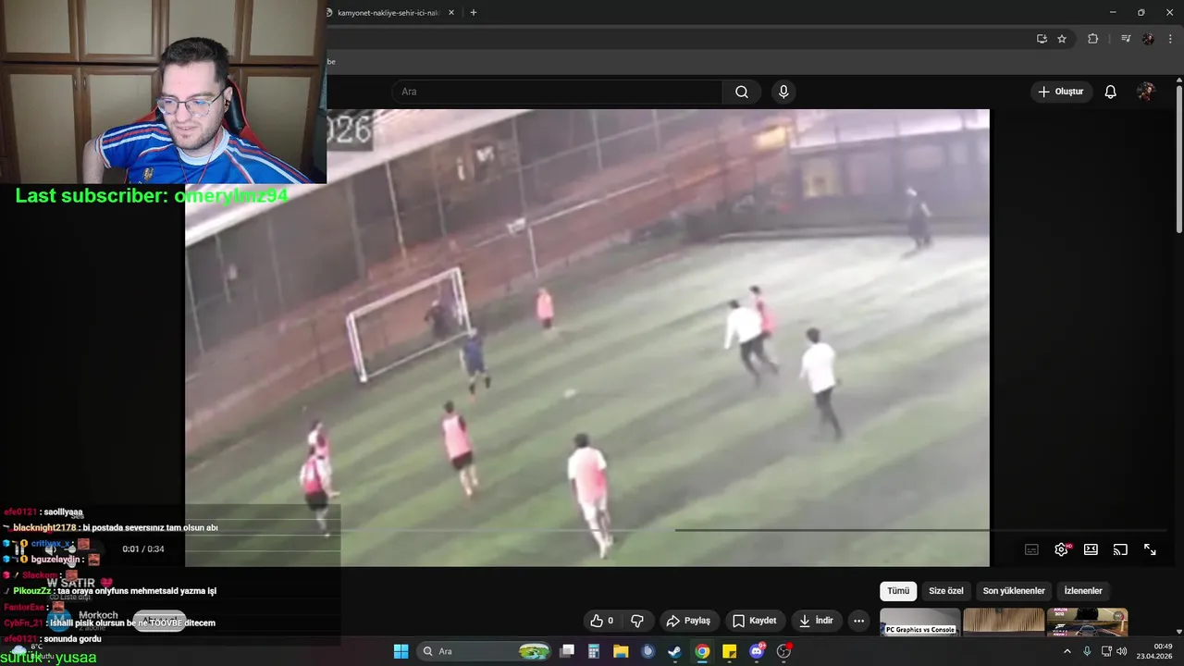The image size is (1184, 666).
Task: Download the video with İndir
Action: pos(816,621)
